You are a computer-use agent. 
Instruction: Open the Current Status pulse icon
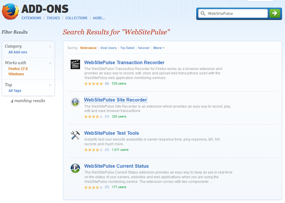[x=75, y=168]
